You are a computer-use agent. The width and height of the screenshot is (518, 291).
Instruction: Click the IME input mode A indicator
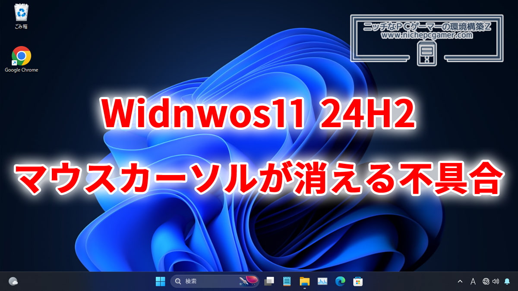click(x=473, y=282)
